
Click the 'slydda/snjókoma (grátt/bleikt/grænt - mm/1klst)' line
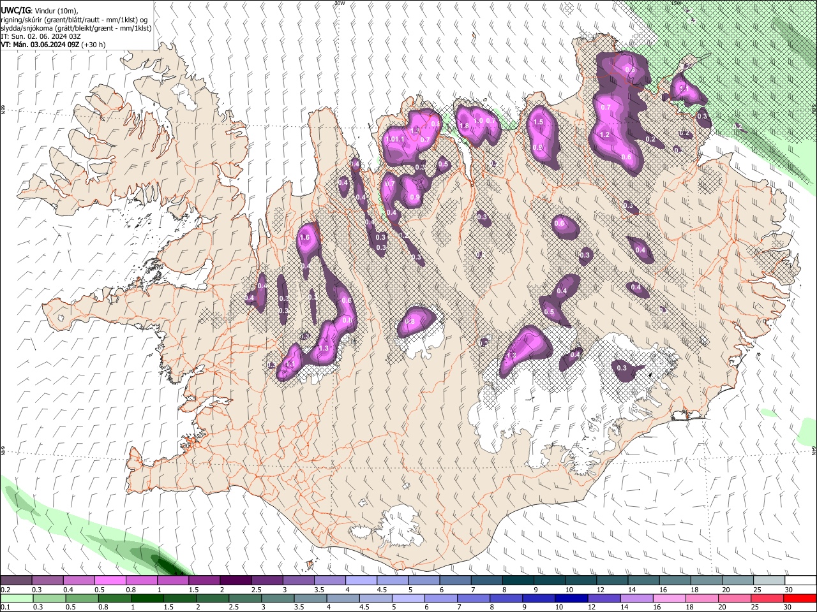tap(76, 28)
